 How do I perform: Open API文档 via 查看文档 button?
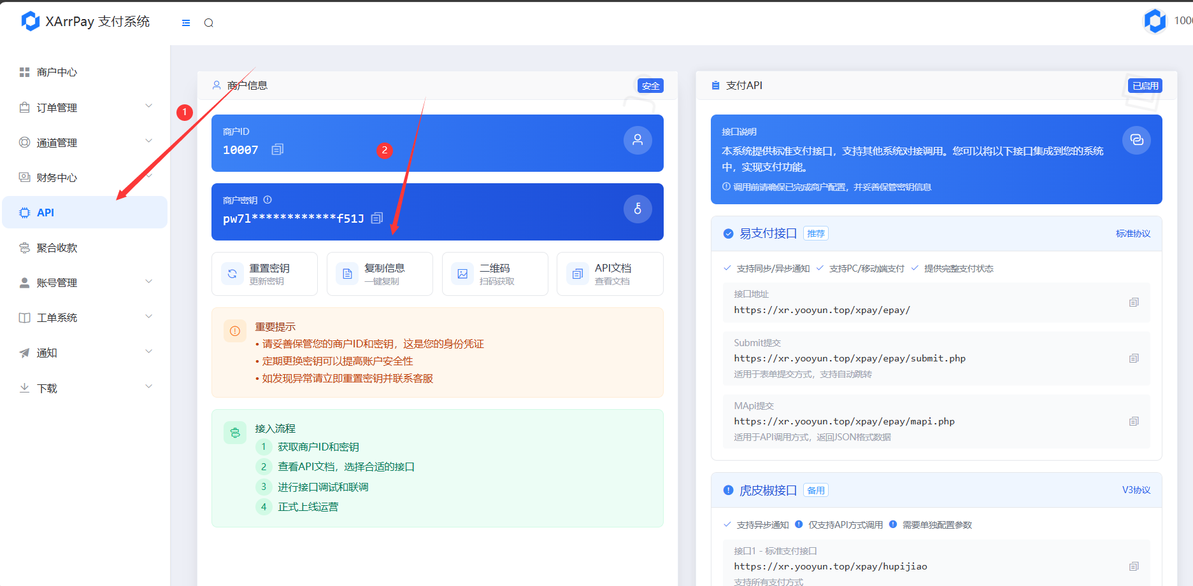pos(610,274)
